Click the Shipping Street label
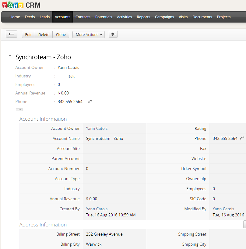This screenshot has width=246, height=249. click(x=192, y=234)
